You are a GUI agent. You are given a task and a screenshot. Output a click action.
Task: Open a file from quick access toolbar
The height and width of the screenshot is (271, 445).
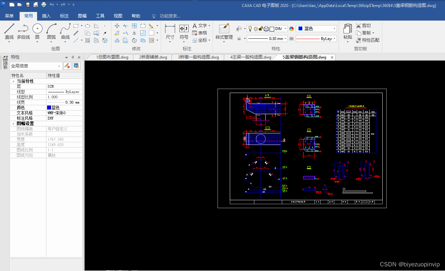20,5
